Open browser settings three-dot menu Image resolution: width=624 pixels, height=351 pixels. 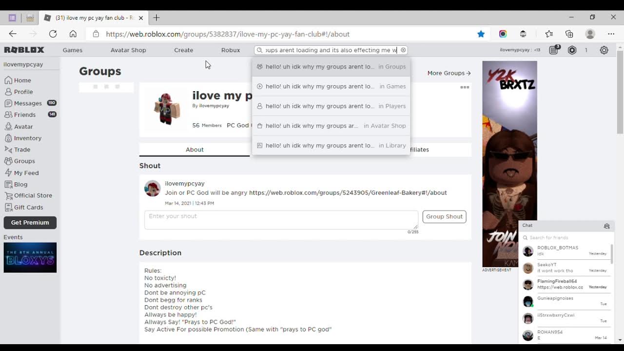[611, 34]
